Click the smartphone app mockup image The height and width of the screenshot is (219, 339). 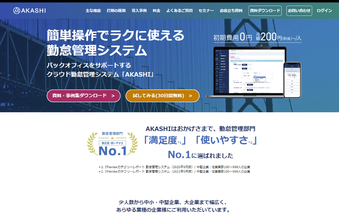(x=292, y=80)
